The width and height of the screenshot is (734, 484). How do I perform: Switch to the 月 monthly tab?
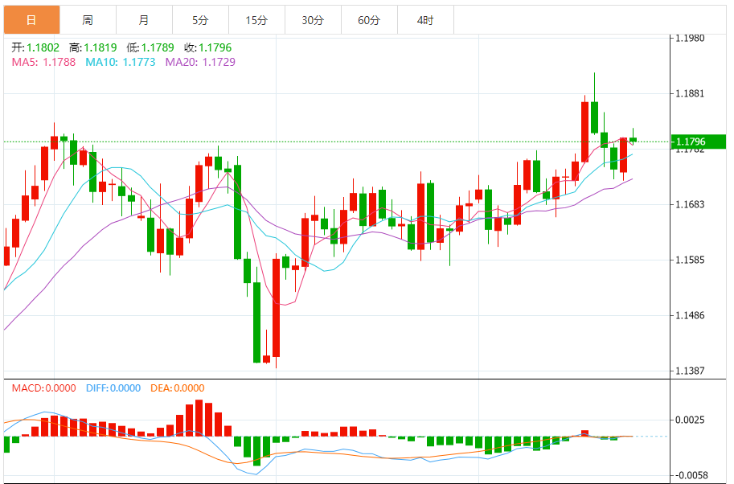(144, 20)
